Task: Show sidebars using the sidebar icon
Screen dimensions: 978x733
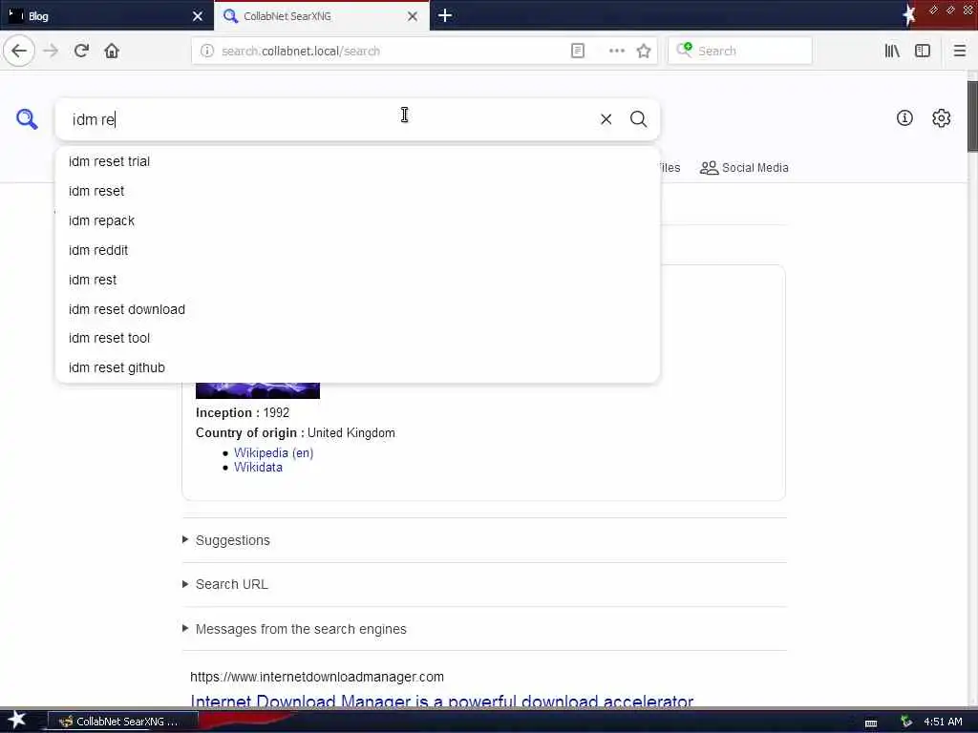Action: 923,52
